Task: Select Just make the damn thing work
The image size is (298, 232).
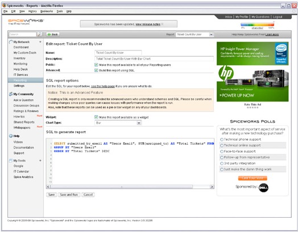Action: [222, 169]
